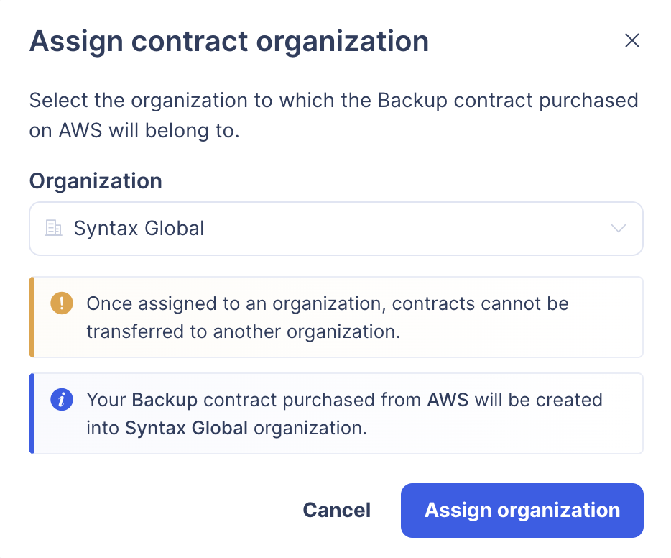Click "Syntax Global" value inside the dropdown
Screen dimensions: 671x558
[139, 229]
